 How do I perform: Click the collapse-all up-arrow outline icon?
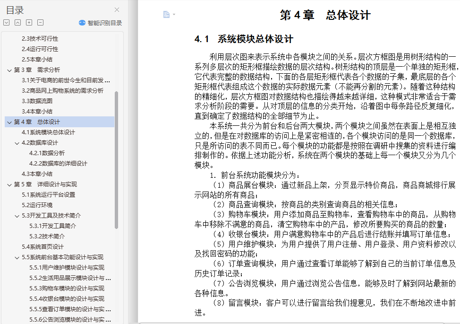point(17,23)
